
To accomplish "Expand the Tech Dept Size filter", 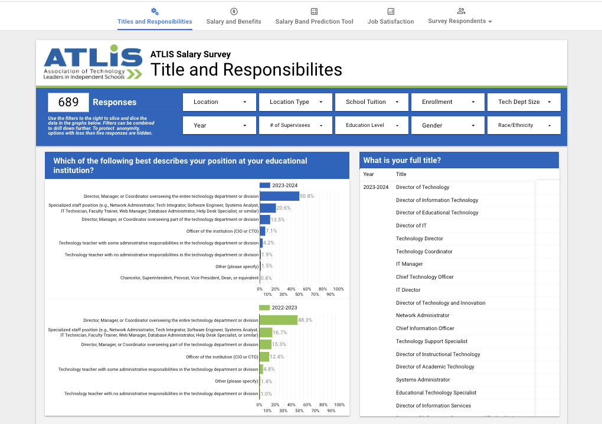I will 524,102.
